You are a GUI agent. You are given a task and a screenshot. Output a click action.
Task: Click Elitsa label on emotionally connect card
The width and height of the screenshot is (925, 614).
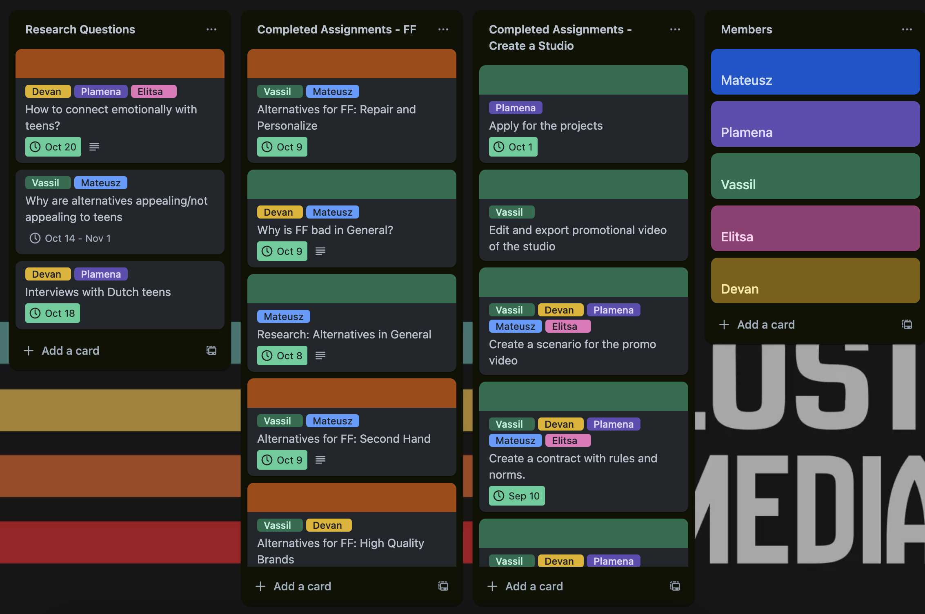coord(154,91)
